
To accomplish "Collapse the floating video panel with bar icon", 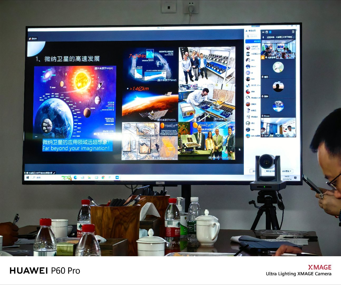I will click(x=263, y=32).
